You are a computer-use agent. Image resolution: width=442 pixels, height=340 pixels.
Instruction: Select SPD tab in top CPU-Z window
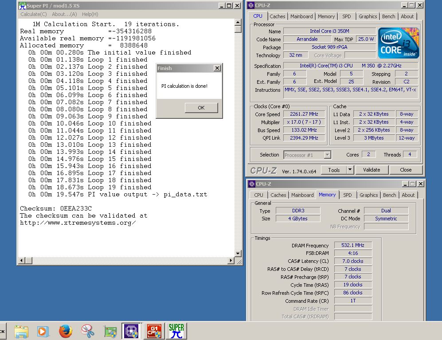coord(346,16)
